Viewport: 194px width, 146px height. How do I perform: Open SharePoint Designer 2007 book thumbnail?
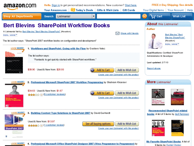(x=158, y=128)
